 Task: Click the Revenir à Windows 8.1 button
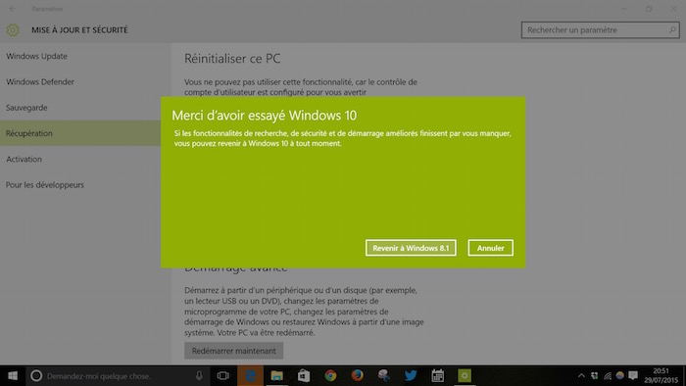pos(411,248)
